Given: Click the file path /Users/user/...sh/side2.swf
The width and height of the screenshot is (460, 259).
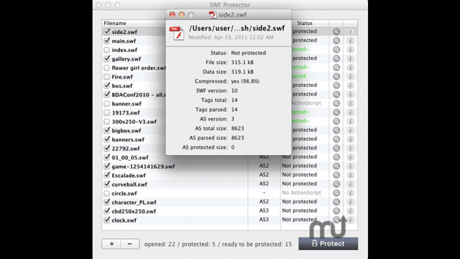Looking at the screenshot, I should pos(237,28).
